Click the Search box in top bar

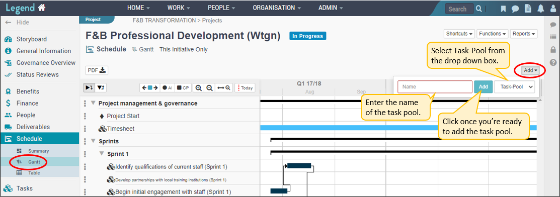459,9
